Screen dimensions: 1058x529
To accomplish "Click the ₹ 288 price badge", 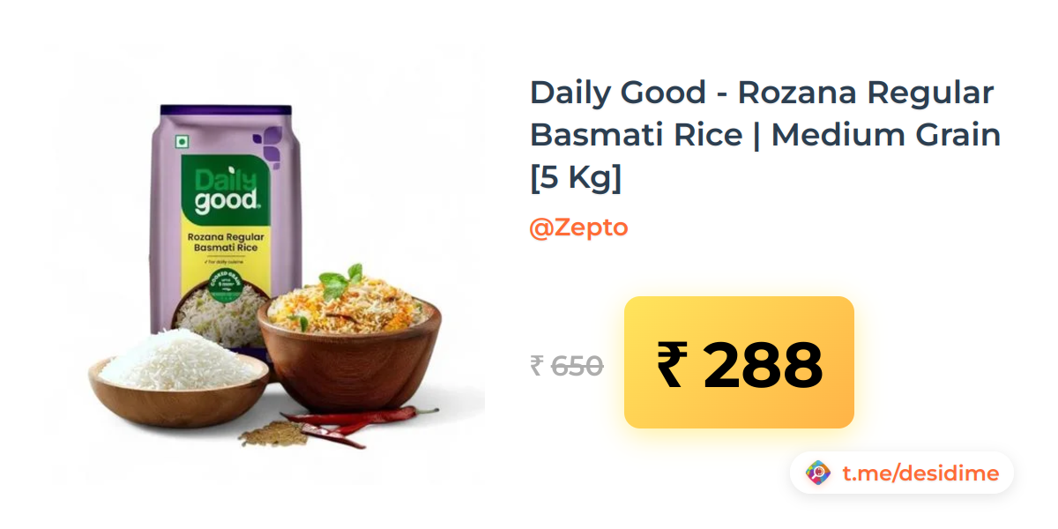I will coord(739,362).
